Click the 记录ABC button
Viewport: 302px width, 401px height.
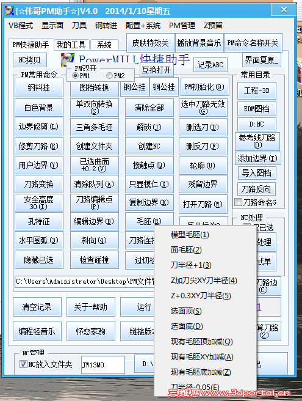click(x=210, y=65)
